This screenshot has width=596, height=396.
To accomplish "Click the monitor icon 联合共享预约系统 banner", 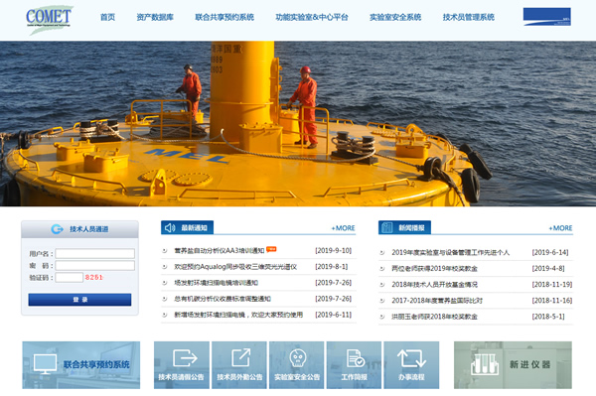I will click(81, 365).
